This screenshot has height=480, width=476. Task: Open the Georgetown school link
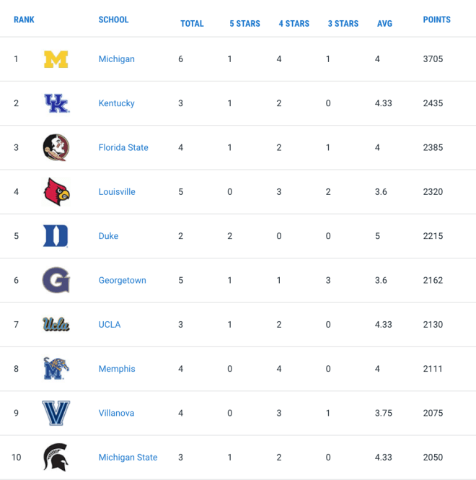coord(123,280)
